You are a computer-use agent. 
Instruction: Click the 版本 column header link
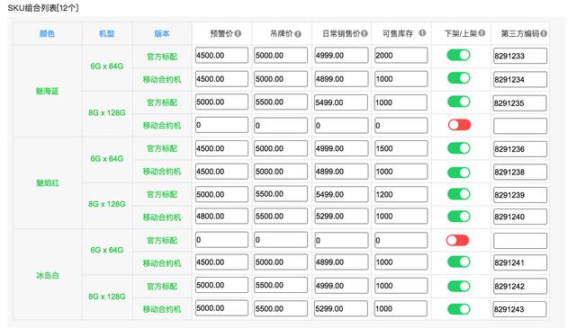pyautogui.click(x=162, y=34)
